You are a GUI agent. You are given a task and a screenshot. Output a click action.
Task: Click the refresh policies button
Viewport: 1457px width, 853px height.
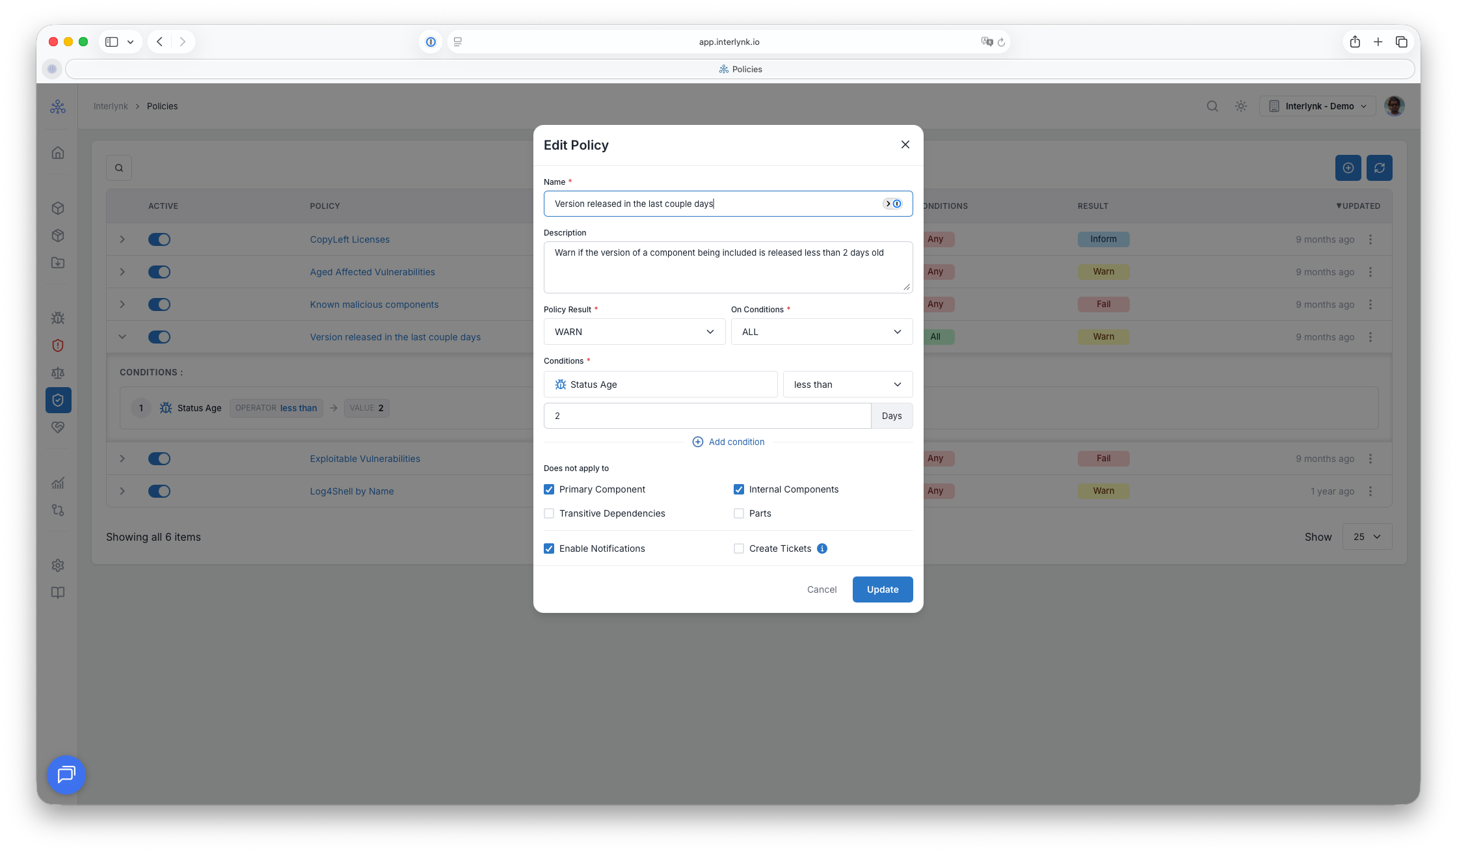coord(1379,168)
